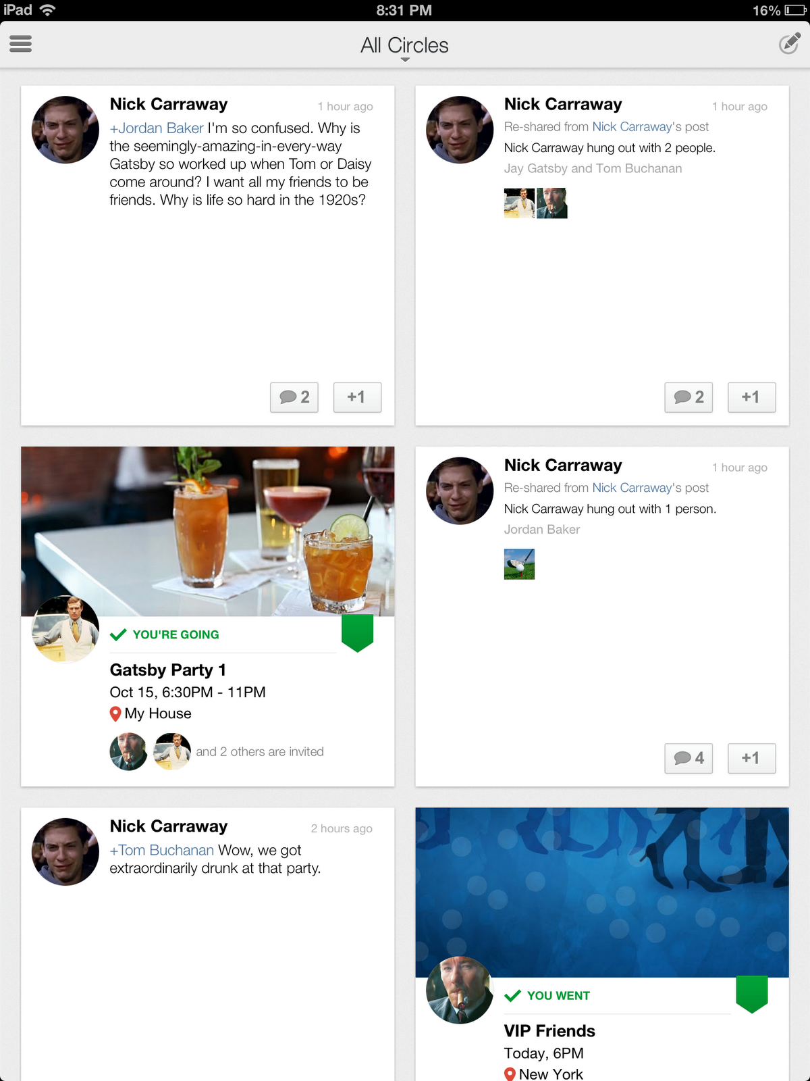Open the 4 comments on Jordan Baker hangout
The height and width of the screenshot is (1081, 810).
688,758
